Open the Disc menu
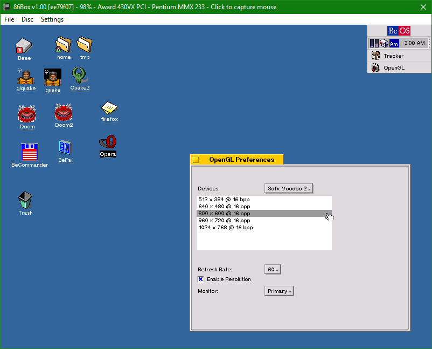Screen dimensions: 432x349 point(27,19)
